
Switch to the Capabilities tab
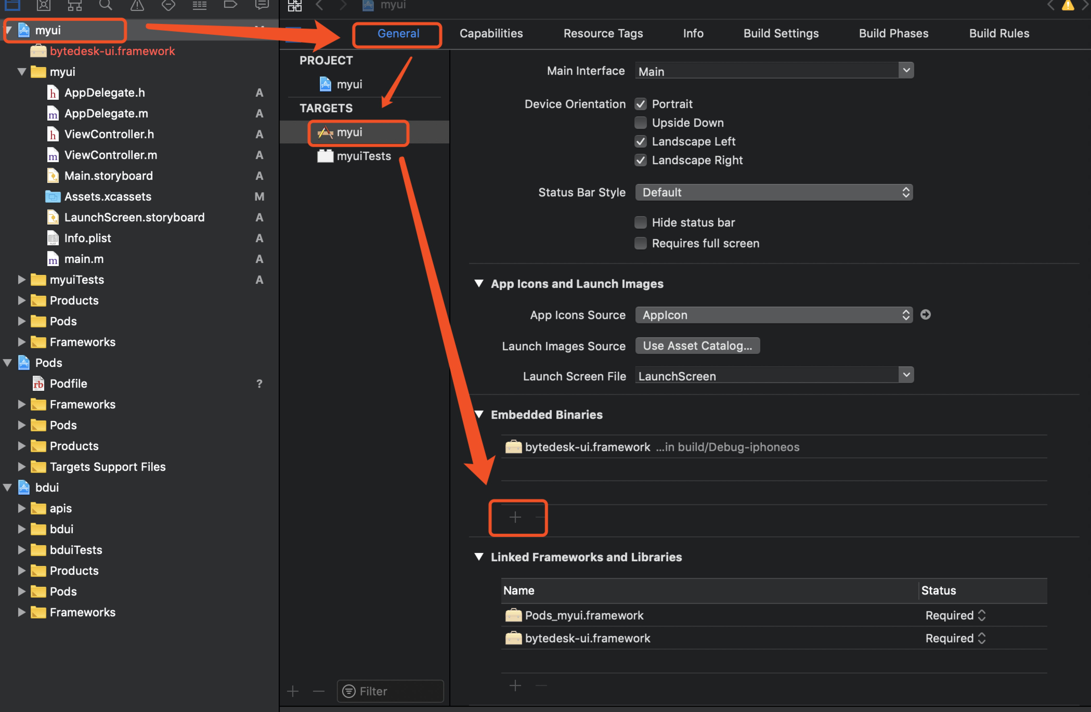click(491, 34)
